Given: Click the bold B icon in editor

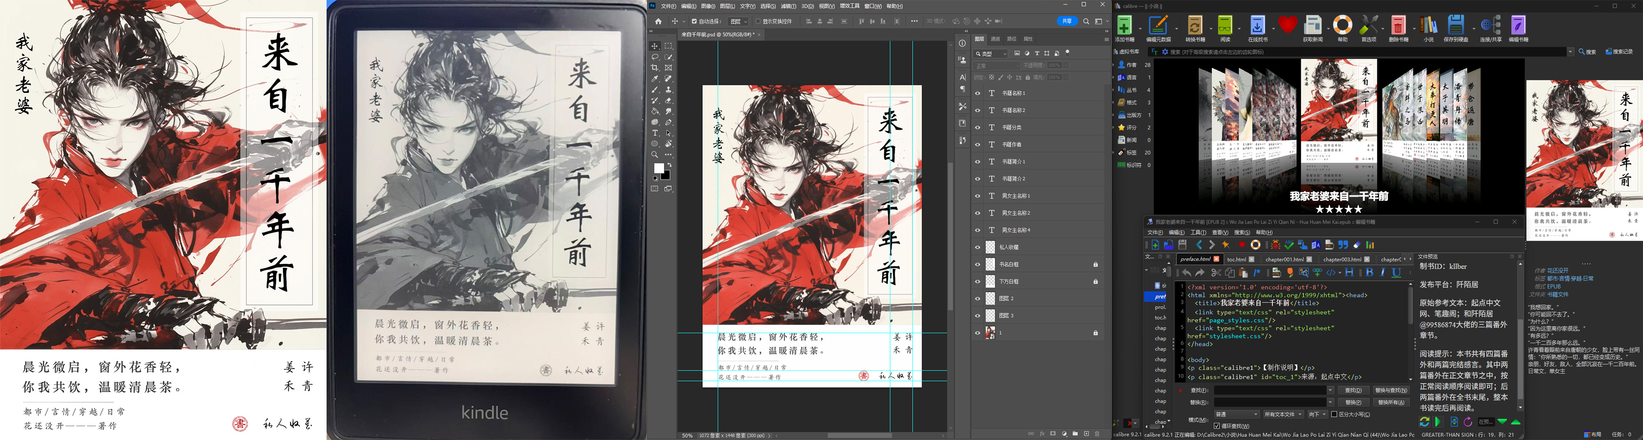Looking at the screenshot, I should 1369,273.
